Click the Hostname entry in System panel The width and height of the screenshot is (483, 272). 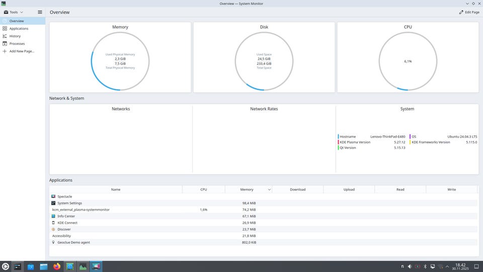[371, 137]
